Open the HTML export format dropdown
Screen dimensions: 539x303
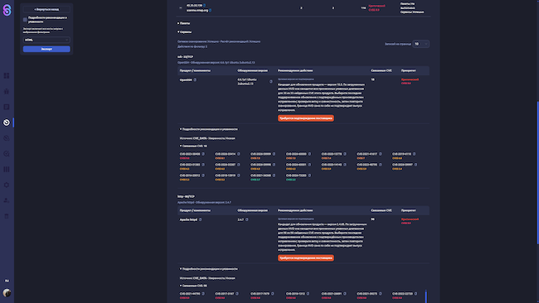tap(46, 40)
